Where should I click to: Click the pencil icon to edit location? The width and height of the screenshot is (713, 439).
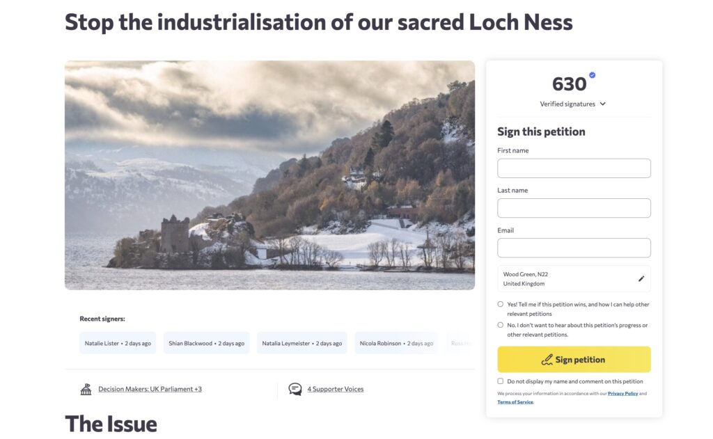[x=641, y=278]
